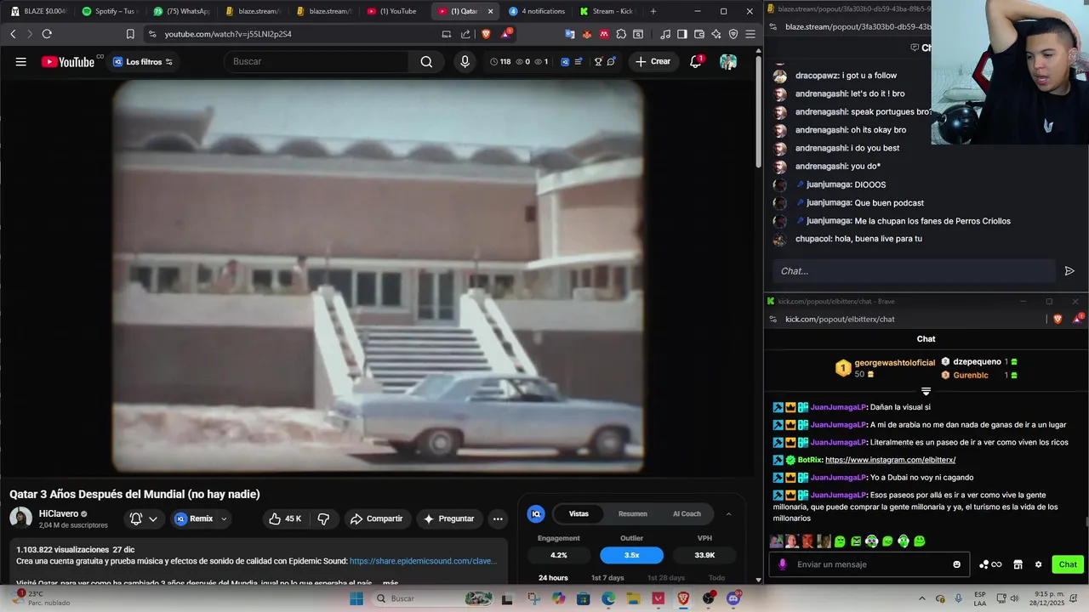1089x612 pixels.
Task: Open the Epidemic Sound share link
Action: point(423,561)
